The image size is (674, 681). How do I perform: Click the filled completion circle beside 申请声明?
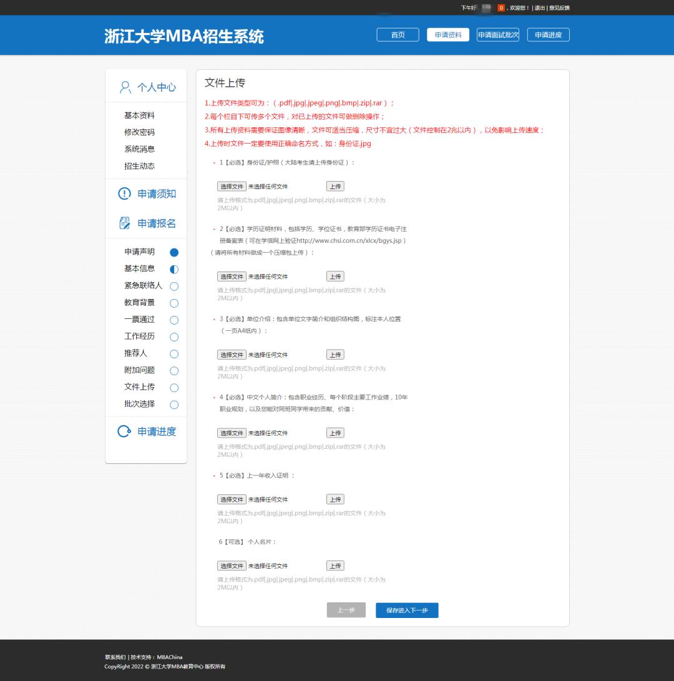tap(173, 252)
